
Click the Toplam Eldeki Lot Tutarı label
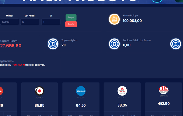137,40
